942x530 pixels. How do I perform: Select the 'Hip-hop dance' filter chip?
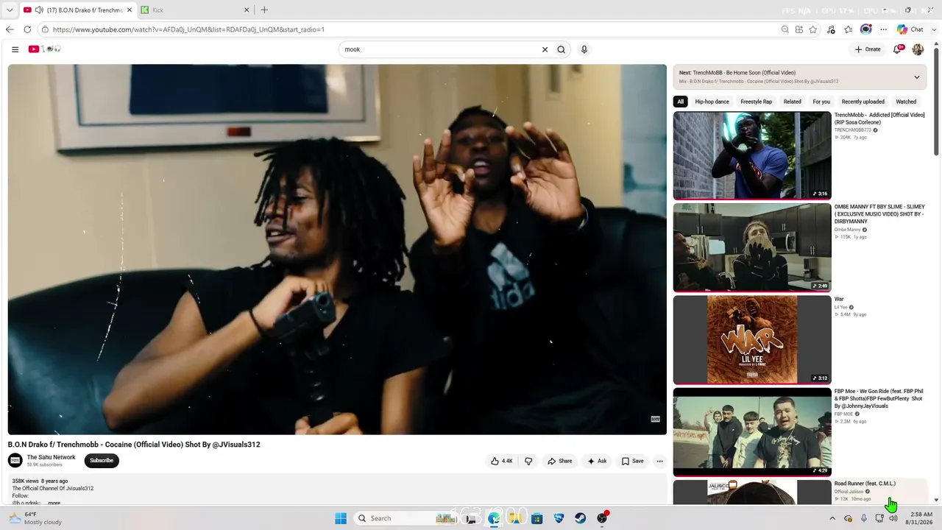tap(712, 102)
